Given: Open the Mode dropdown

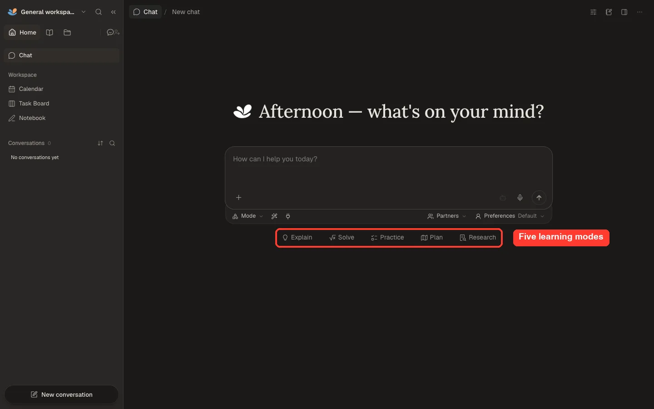Looking at the screenshot, I should point(248,216).
